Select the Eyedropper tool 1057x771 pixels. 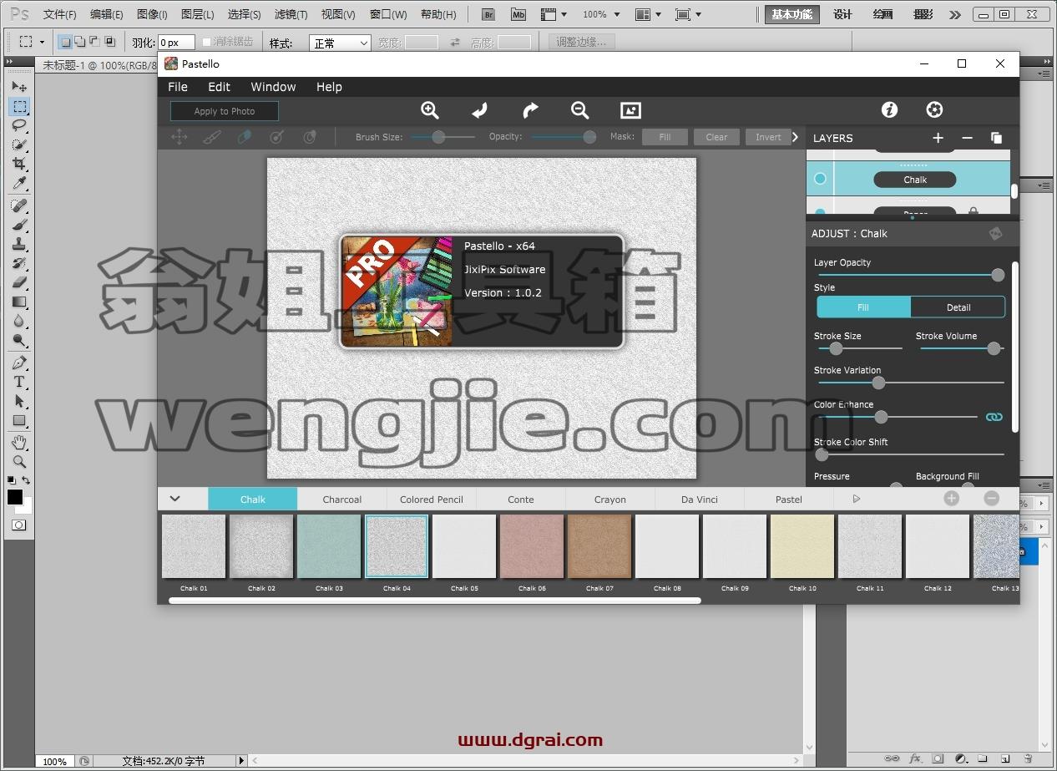click(18, 183)
